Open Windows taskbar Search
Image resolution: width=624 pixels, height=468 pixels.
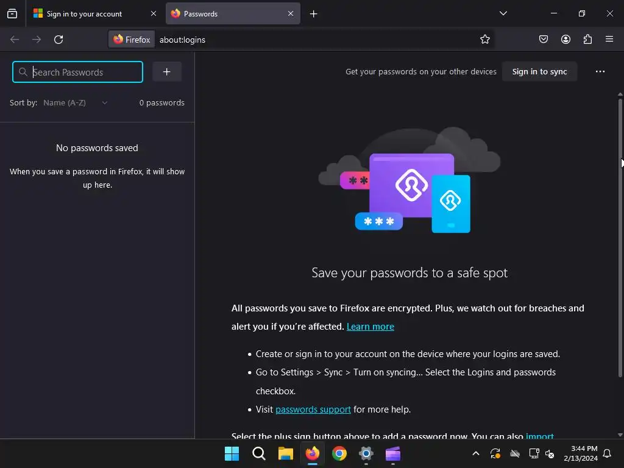258,453
